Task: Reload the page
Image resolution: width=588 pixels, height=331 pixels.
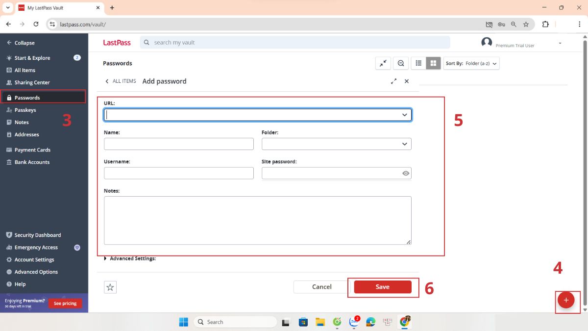Action: [36, 24]
